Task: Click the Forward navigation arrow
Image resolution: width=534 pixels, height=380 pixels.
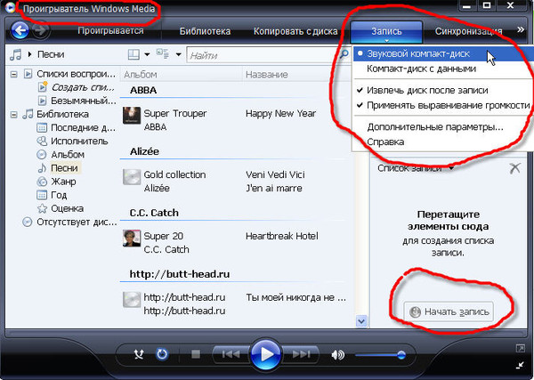Action: [x=41, y=31]
